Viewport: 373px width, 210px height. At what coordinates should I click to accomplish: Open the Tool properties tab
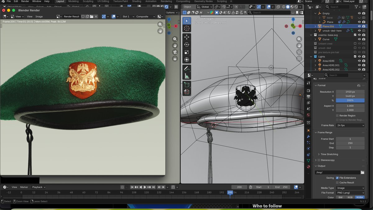coord(308,83)
